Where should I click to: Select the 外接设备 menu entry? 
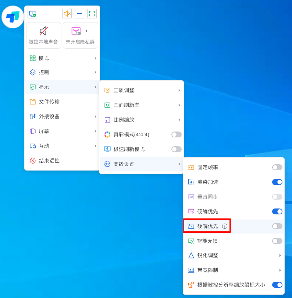pyautogui.click(x=62, y=116)
